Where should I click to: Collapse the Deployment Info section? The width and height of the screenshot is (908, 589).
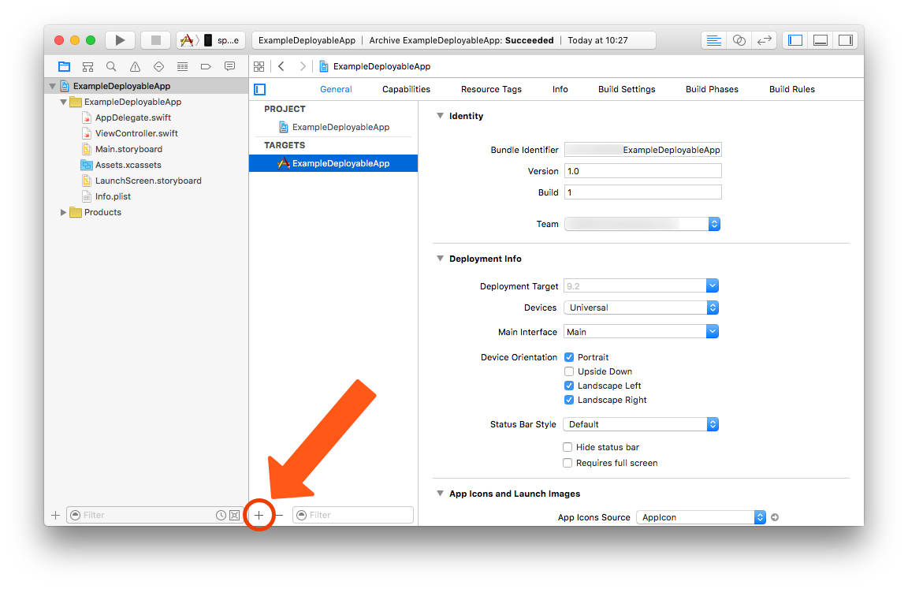tap(440, 259)
